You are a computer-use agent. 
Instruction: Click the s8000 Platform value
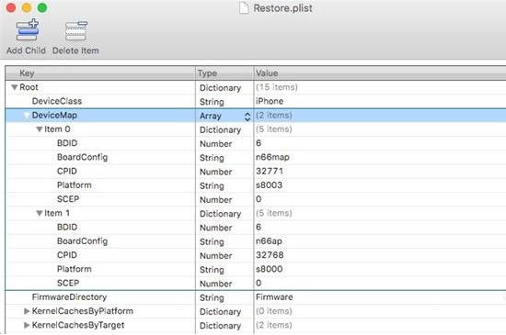tap(270, 269)
